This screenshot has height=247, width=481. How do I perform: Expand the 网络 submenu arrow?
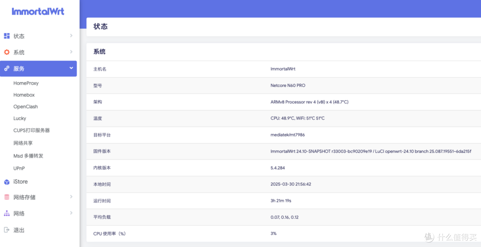tap(71, 213)
